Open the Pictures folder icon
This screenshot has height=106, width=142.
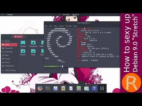(x=23, y=52)
